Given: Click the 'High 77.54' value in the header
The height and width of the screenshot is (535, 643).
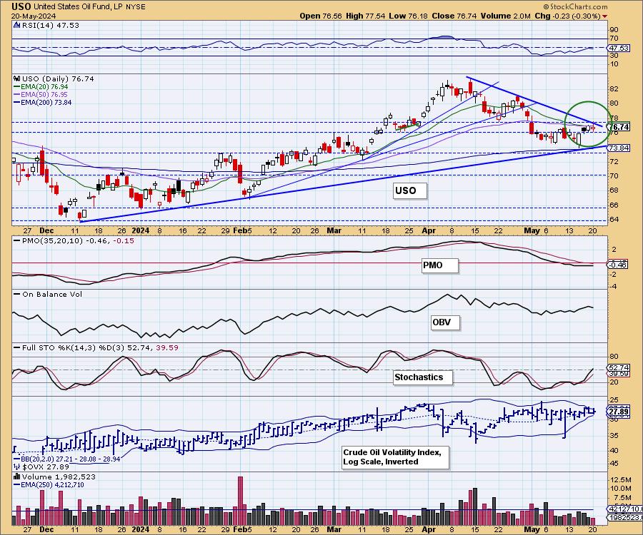Looking at the screenshot, I should 365,16.
